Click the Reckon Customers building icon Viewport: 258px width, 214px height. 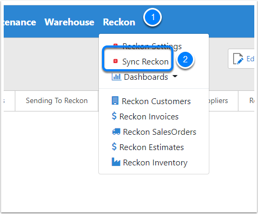tap(115, 100)
